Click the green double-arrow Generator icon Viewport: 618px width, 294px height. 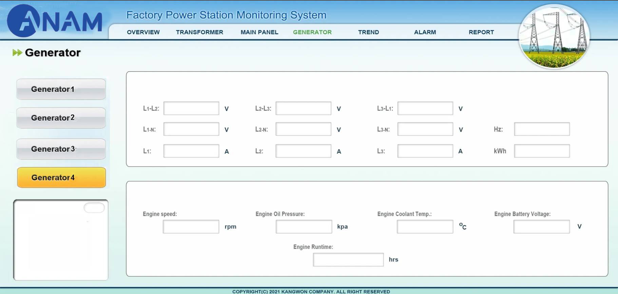click(17, 53)
